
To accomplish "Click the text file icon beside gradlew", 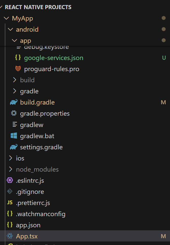I will click(x=15, y=125).
